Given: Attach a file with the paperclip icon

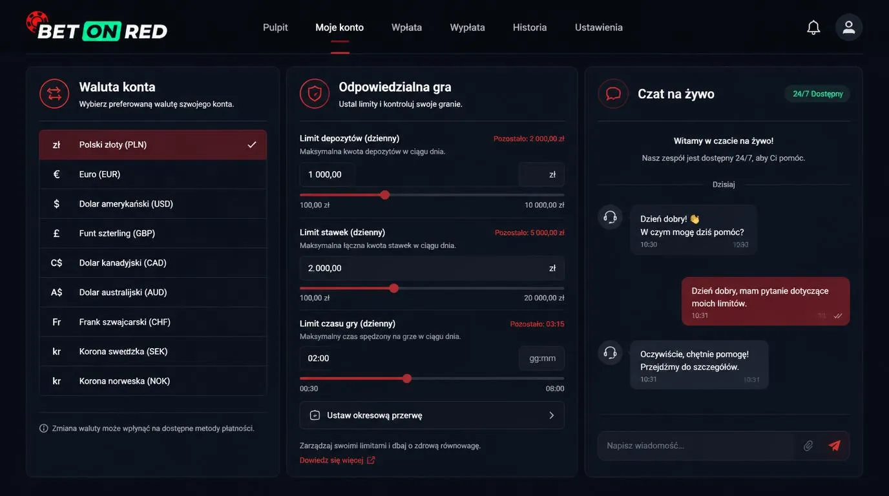Looking at the screenshot, I should point(808,446).
